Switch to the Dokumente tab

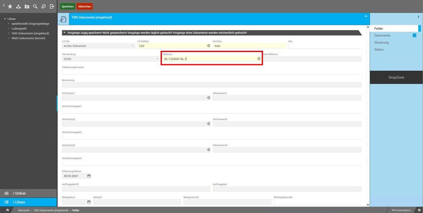(x=382, y=35)
